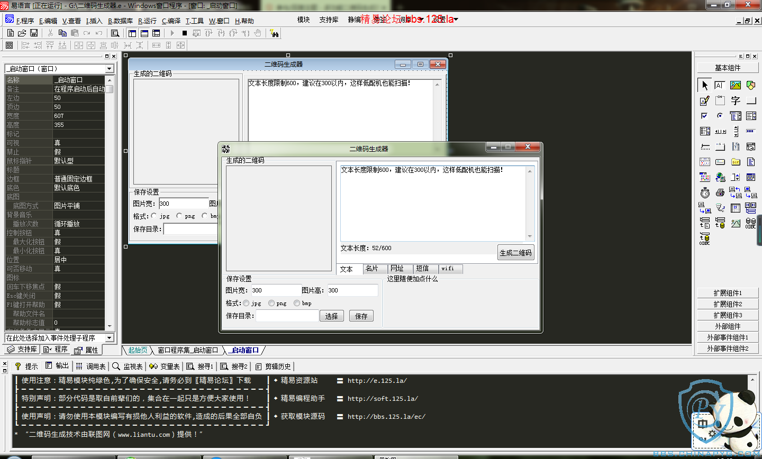
Task: Select the pointer arrow in component palette
Action: [705, 85]
